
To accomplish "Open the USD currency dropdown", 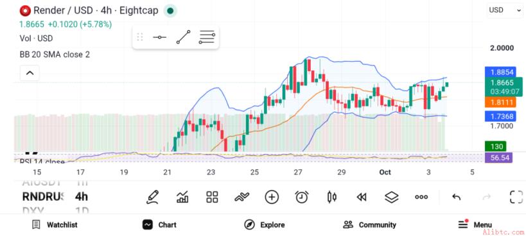I will point(504,10).
